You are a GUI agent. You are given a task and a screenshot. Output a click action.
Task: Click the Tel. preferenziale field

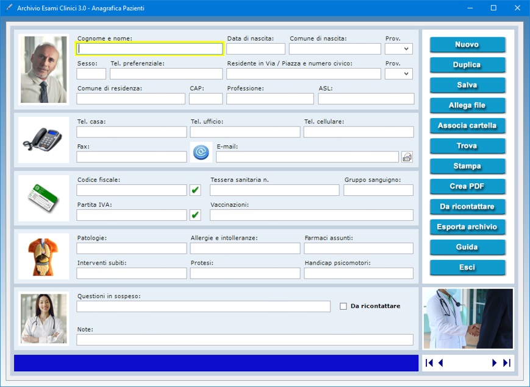coord(167,74)
